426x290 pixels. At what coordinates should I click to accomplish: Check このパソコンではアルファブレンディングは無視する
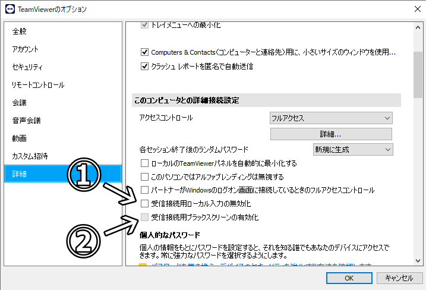pyautogui.click(x=144, y=177)
